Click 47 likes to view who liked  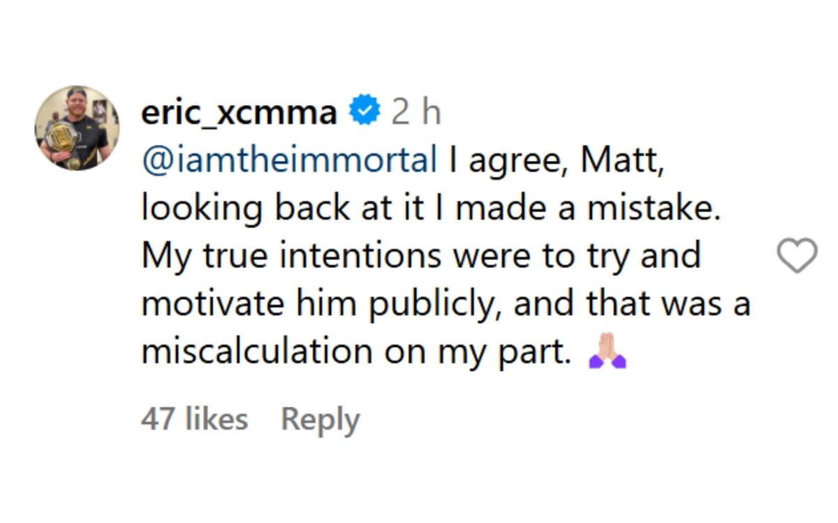(193, 418)
